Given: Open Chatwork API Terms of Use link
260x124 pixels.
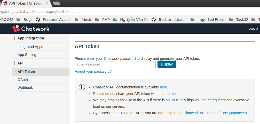Looking at the screenshot, I should point(215,113).
